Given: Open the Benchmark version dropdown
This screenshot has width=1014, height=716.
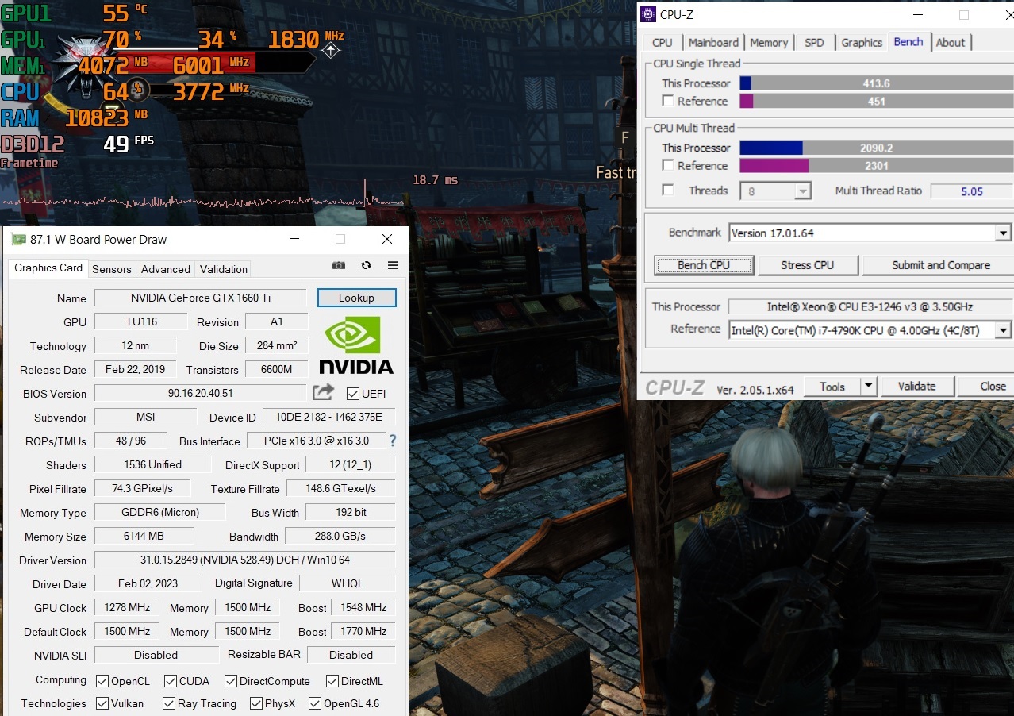Looking at the screenshot, I should [1004, 233].
